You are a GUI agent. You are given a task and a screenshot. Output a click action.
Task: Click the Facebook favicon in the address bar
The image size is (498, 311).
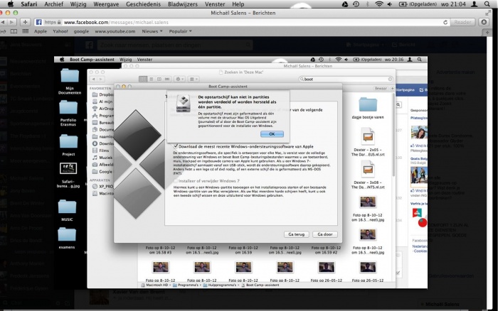tap(38, 22)
